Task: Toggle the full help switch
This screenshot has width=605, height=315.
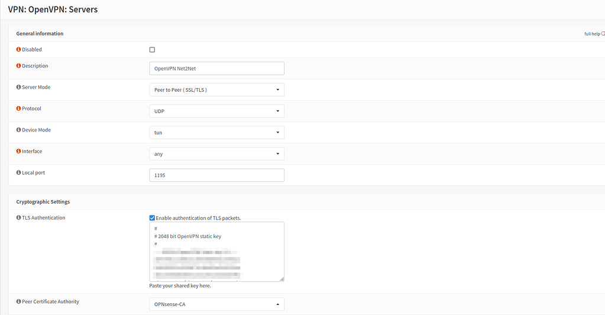Action: [x=602, y=34]
